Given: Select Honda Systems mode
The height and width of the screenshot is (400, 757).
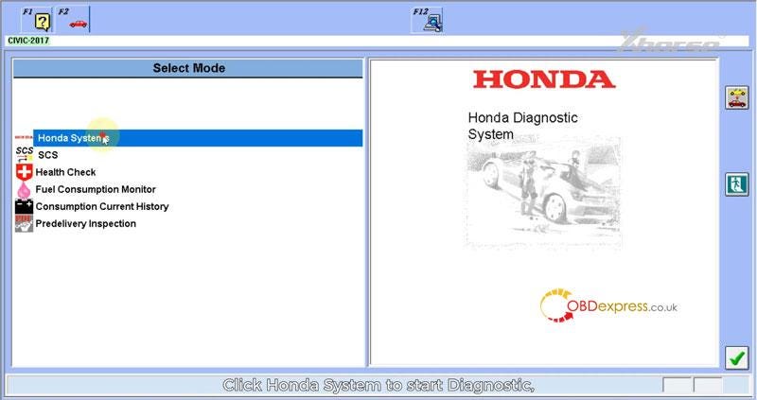Looking at the screenshot, I should (198, 138).
